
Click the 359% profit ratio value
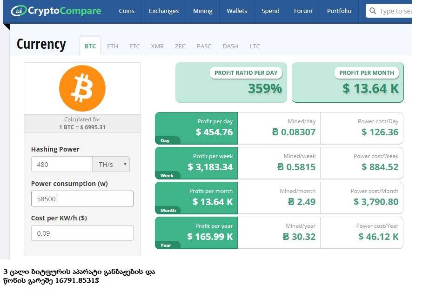[x=265, y=88]
